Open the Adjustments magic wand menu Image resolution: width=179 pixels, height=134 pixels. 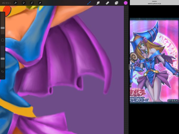tap(24, 3)
